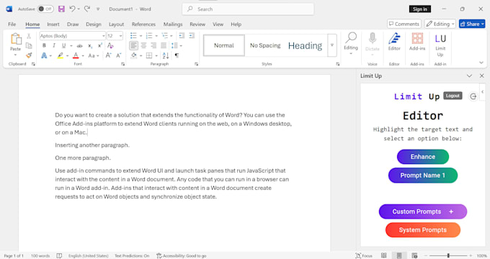Redo the last action
Viewport: 490px width, 259px height.
pos(87,9)
